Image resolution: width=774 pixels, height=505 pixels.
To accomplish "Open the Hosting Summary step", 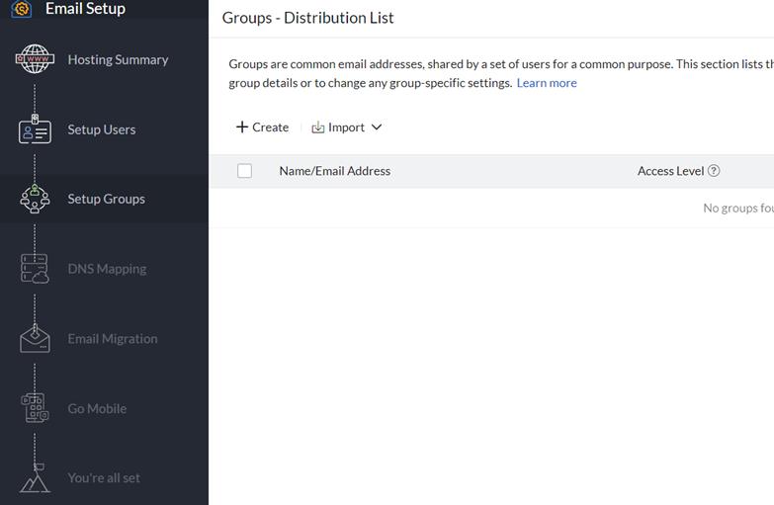I will pyautogui.click(x=118, y=59).
